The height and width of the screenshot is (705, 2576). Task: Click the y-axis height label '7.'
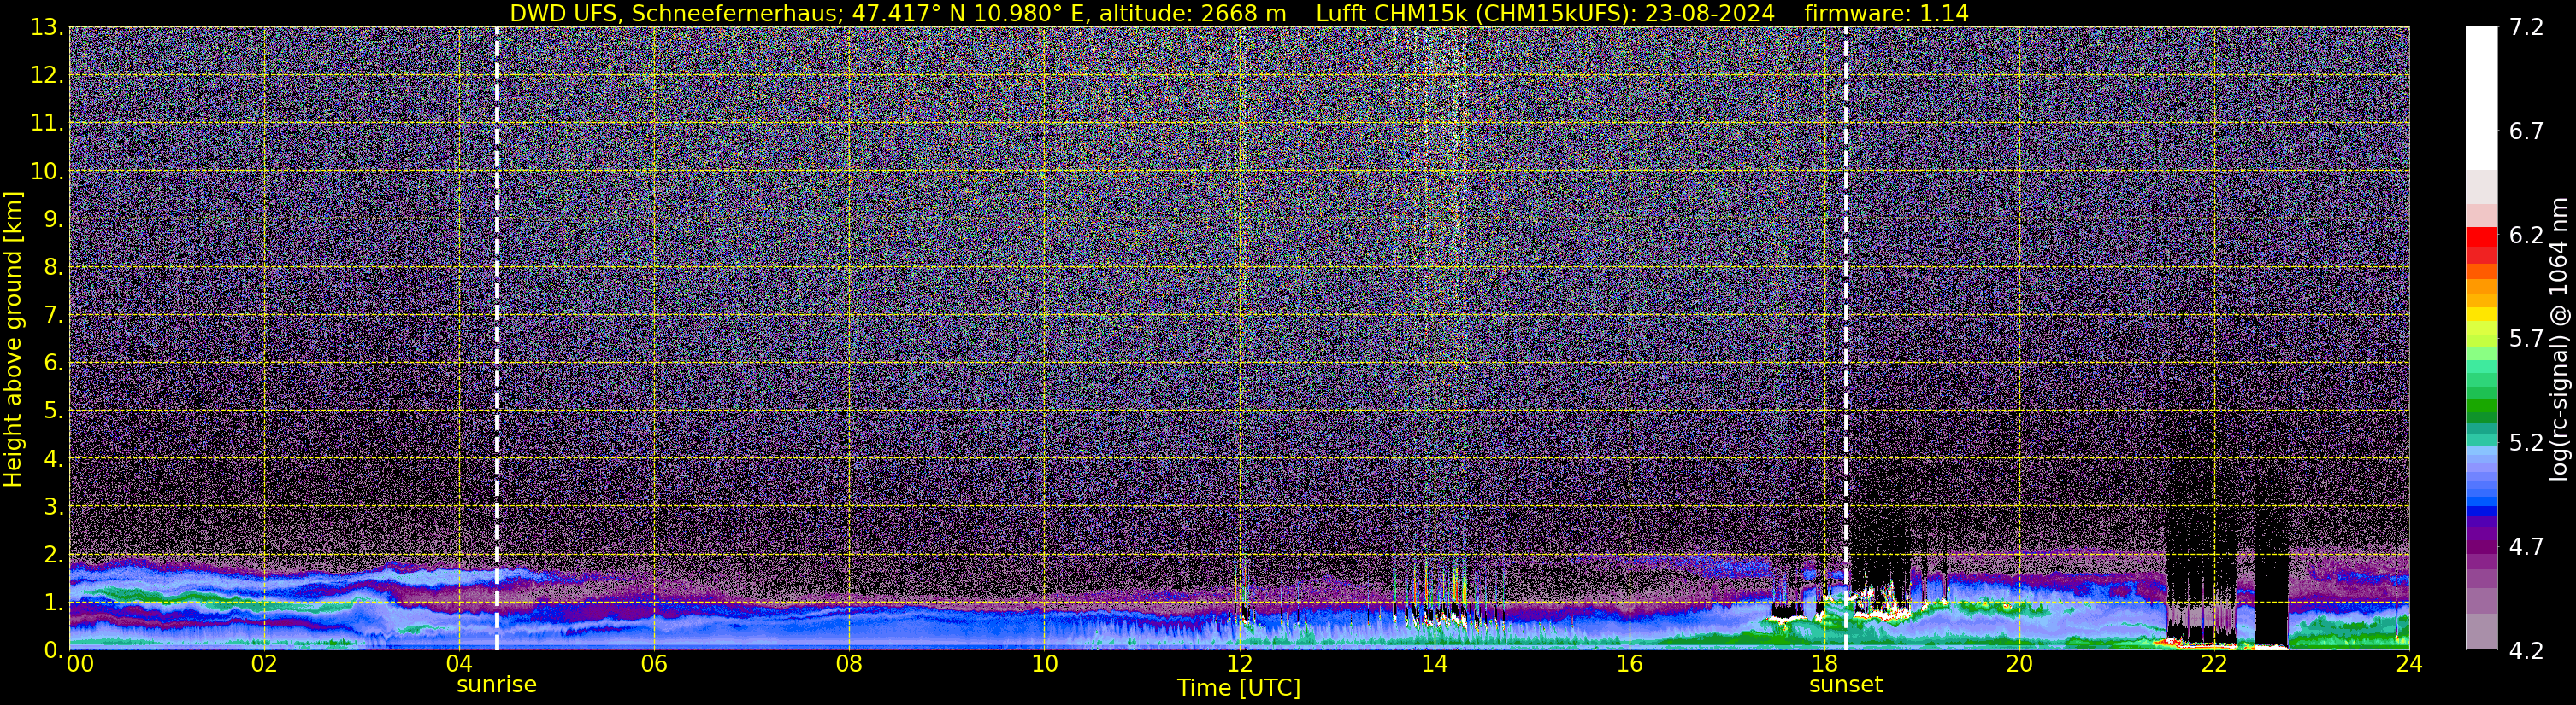(x=54, y=315)
